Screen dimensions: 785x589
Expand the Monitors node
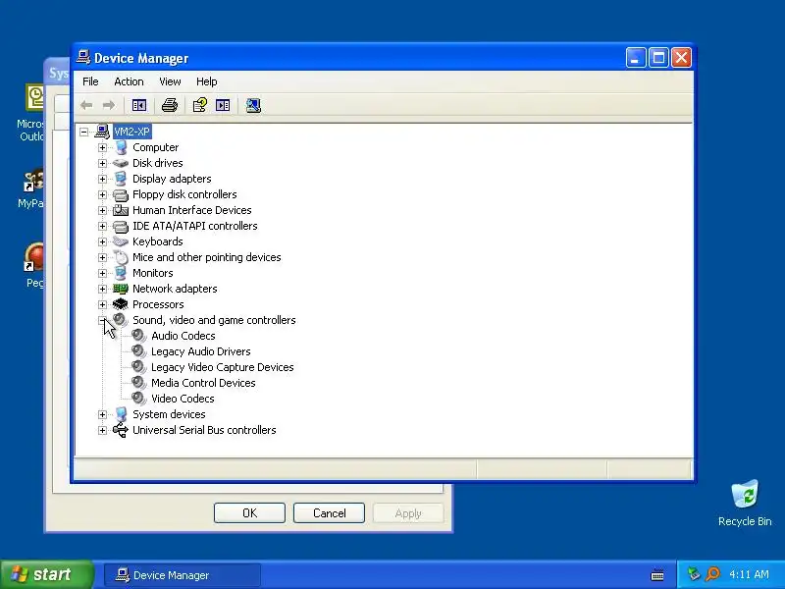click(x=103, y=273)
